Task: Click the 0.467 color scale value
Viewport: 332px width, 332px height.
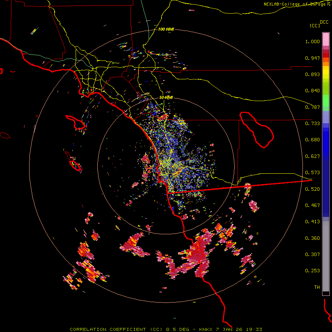Action: click(x=312, y=205)
